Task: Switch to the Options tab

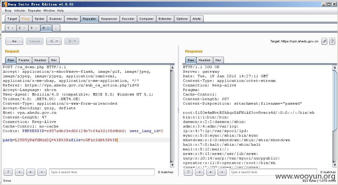Action: (x=182, y=19)
